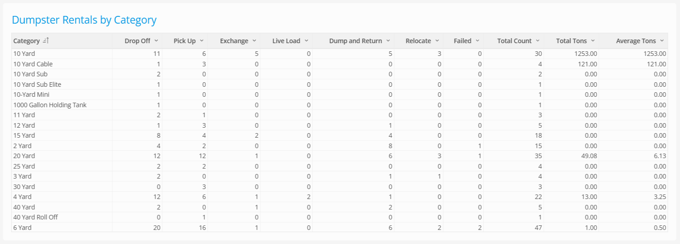Viewport: 680px width, 244px height.
Task: Expand the Exchange column menu chevron
Action: coord(254,41)
